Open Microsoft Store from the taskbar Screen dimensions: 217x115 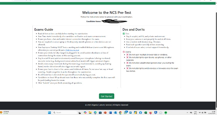point(100,113)
